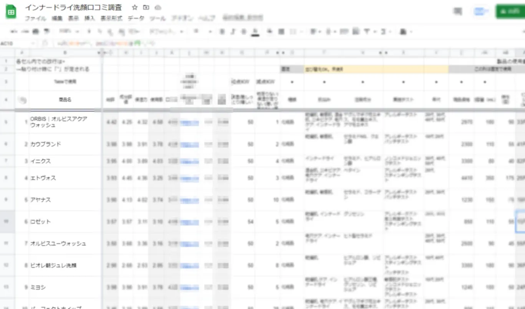Open the Functions icon on the toolbar
Viewport: 525px width, 309px height.
pos(383,31)
